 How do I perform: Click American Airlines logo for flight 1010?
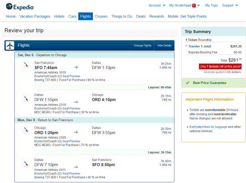[26, 65]
